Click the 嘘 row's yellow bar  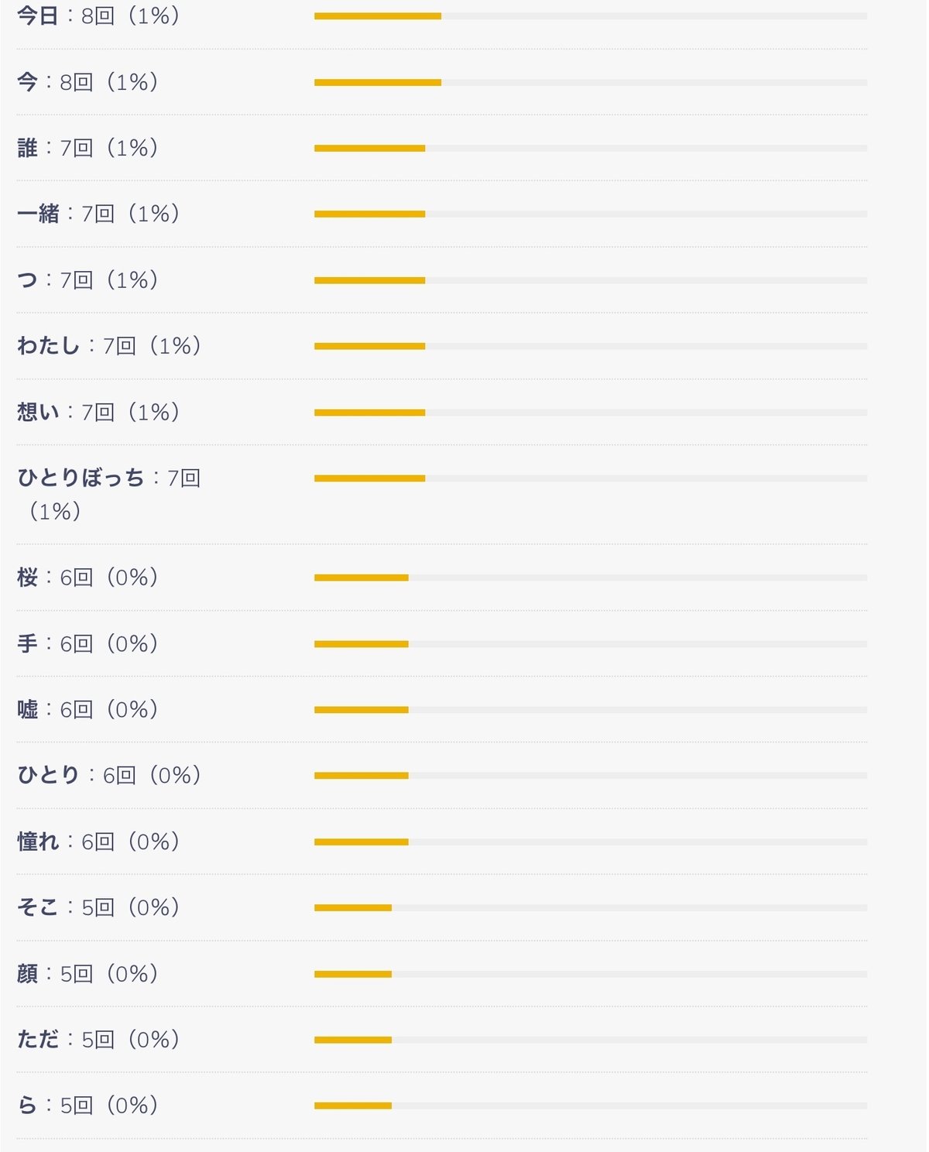pyautogui.click(x=361, y=710)
